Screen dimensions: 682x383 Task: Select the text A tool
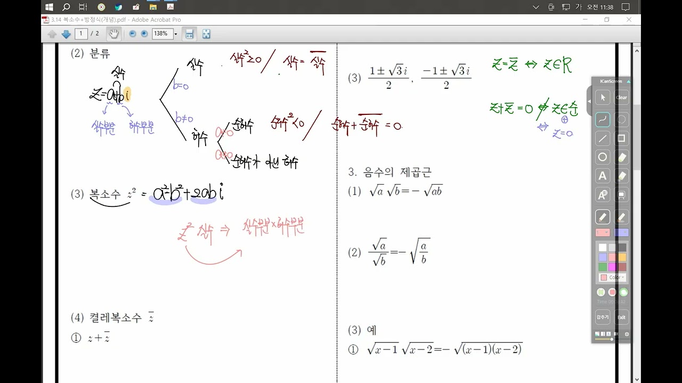pyautogui.click(x=603, y=176)
